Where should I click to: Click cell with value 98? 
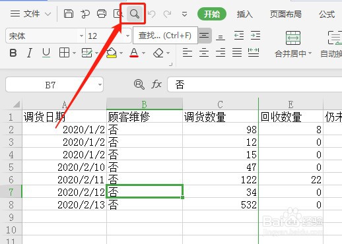(221, 129)
